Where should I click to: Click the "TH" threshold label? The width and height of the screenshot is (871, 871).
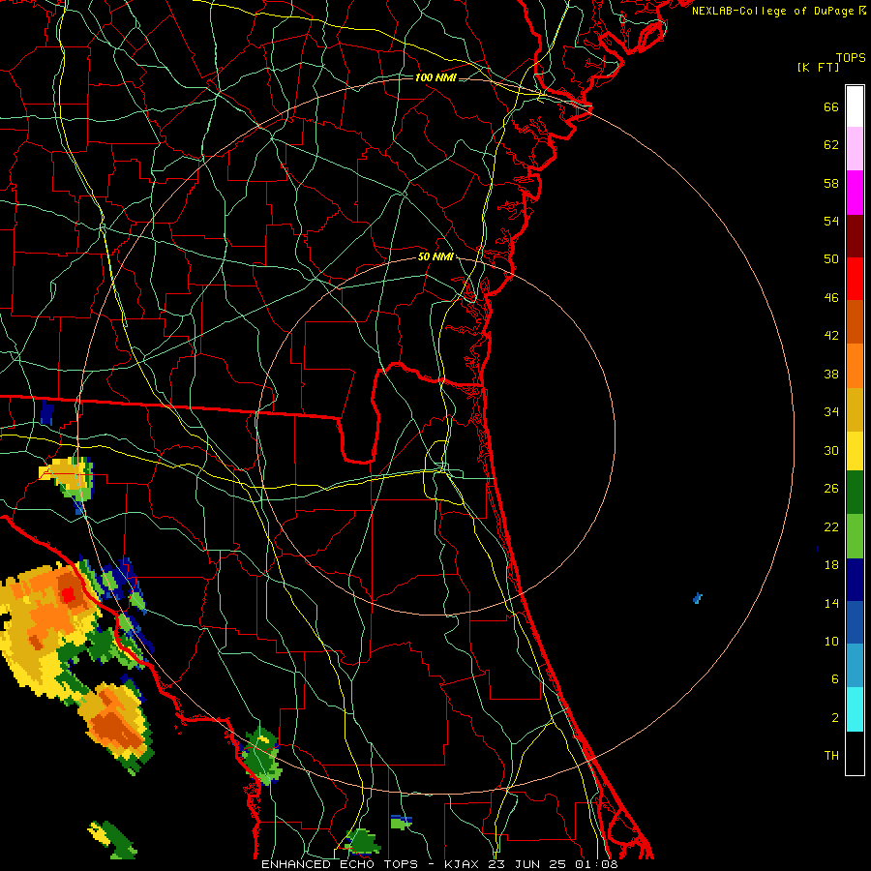(831, 756)
